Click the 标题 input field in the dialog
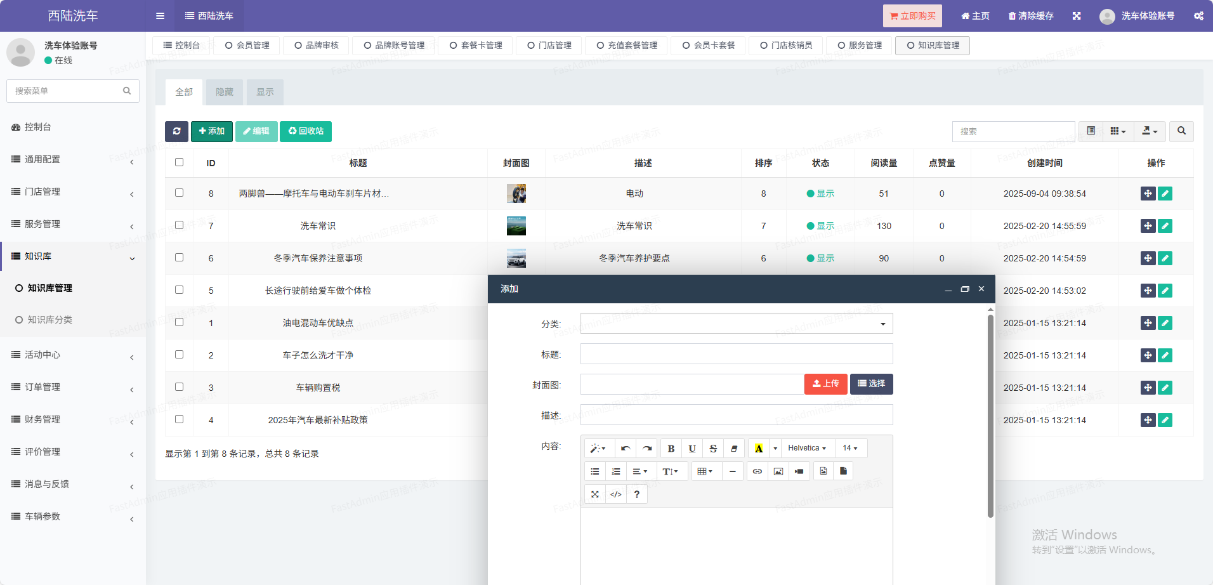Image resolution: width=1213 pixels, height=585 pixels. 736,354
